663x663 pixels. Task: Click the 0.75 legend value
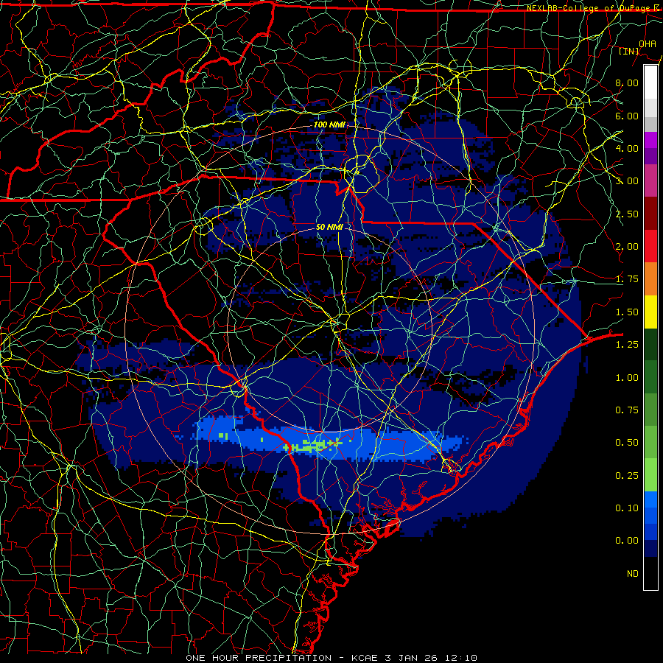(x=627, y=410)
